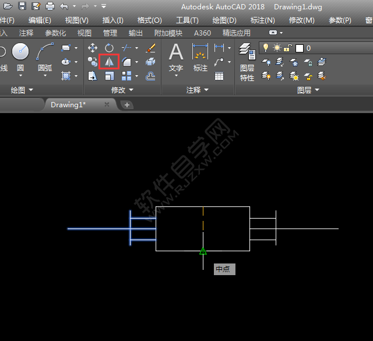Select the Circle (圆) draw tool
Image resolution: width=373 pixels, height=341 pixels.
pyautogui.click(x=20, y=51)
